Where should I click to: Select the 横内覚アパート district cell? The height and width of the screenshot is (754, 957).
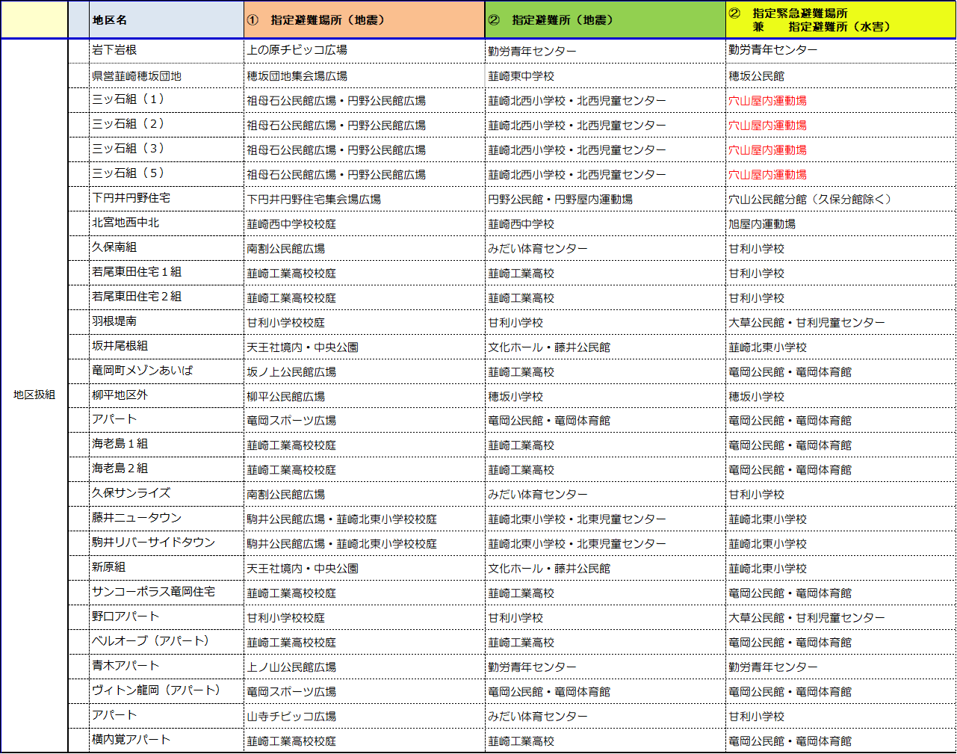pos(167,740)
